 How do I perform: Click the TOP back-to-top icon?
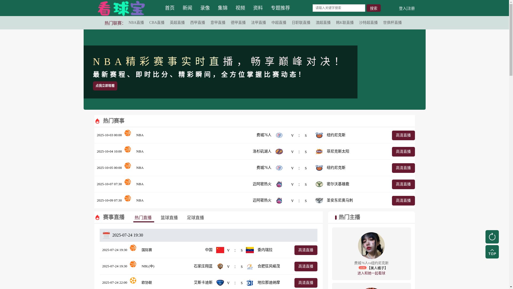tap(492, 252)
